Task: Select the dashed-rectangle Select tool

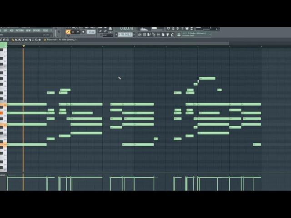Action: [x=33, y=40]
